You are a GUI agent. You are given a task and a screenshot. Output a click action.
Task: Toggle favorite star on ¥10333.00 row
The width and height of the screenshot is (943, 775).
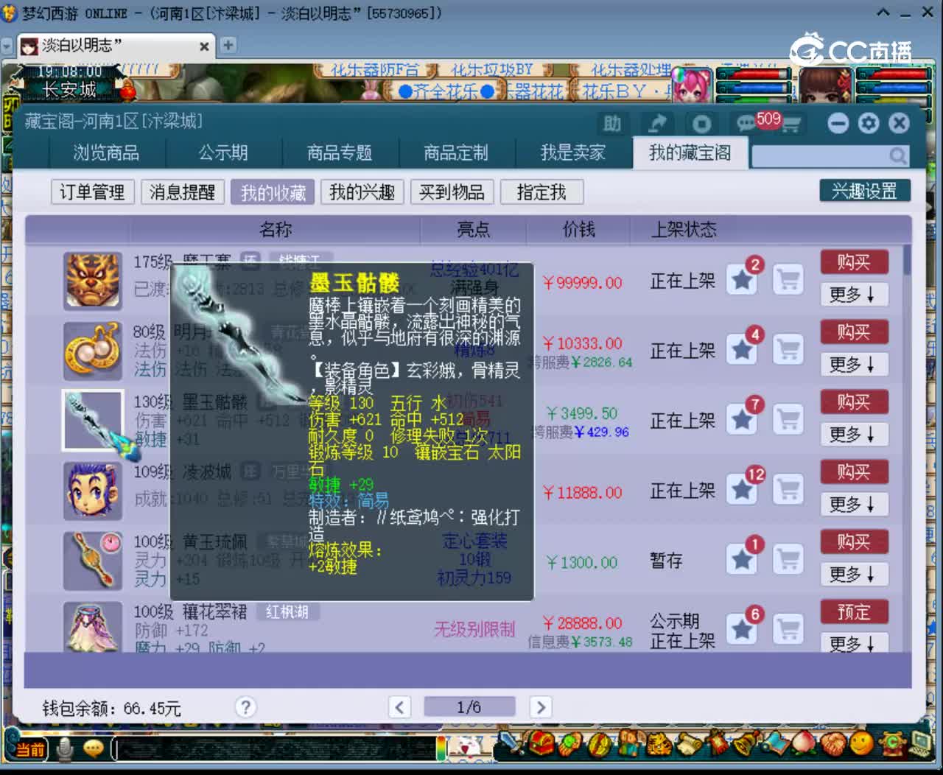click(743, 350)
